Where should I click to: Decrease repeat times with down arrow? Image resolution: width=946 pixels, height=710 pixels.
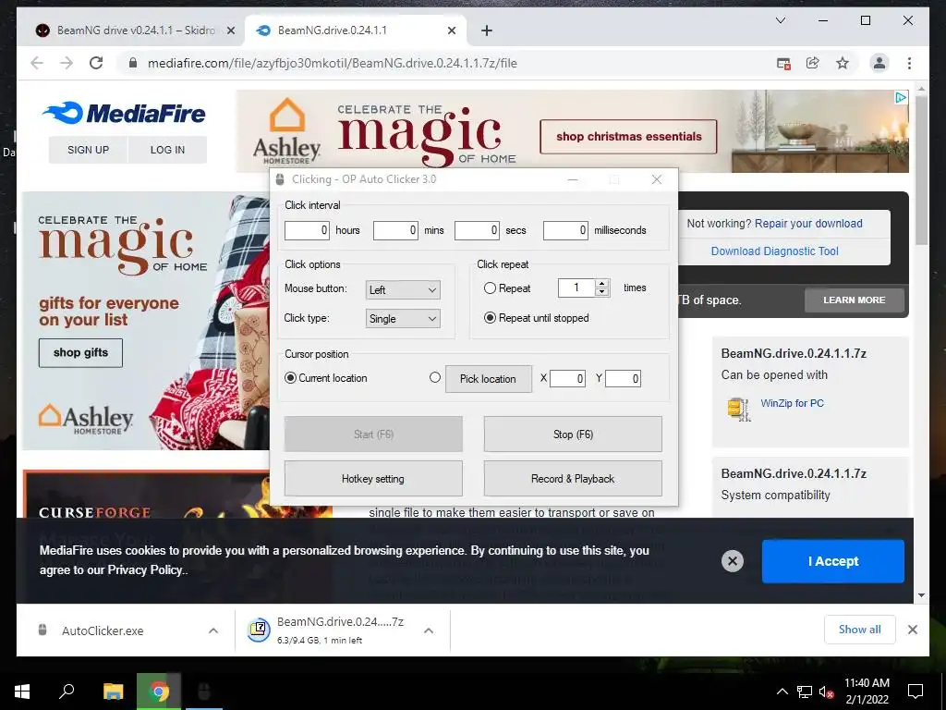point(601,292)
